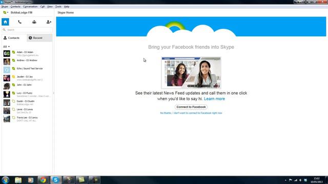328x184 pixels.
Task: Click Dustin's avatar picture
Action: 7,102
